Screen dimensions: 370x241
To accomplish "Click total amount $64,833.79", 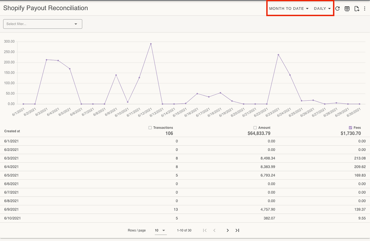I will click(259, 134).
